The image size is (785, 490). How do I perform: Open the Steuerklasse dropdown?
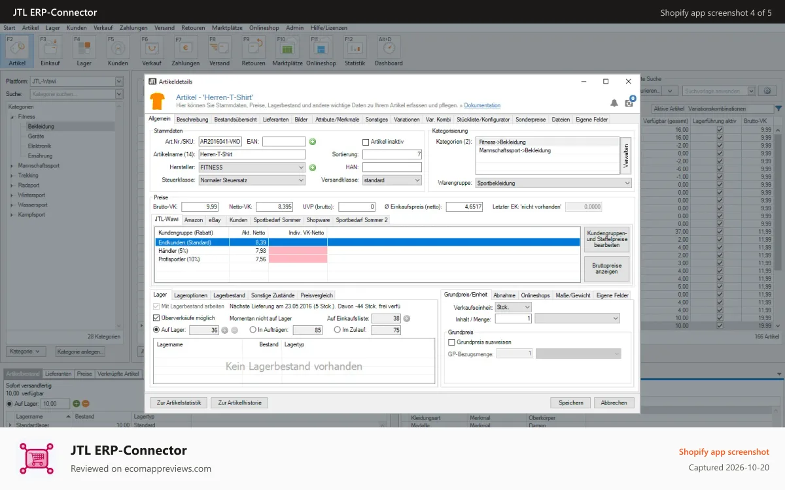(252, 180)
